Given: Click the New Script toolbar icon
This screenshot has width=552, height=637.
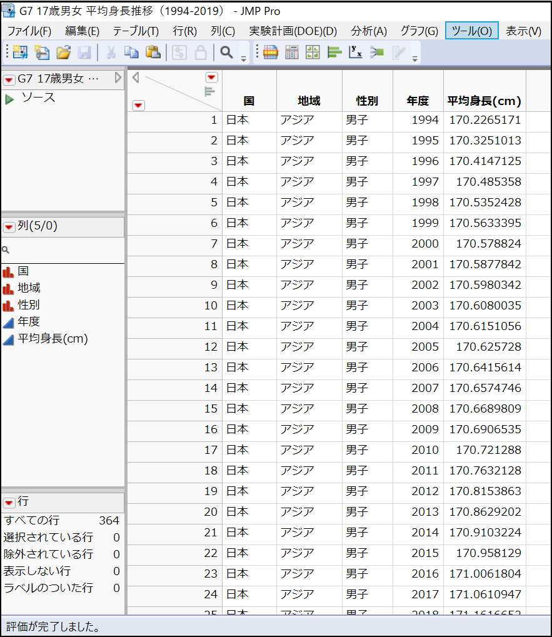Looking at the screenshot, I should [42, 53].
